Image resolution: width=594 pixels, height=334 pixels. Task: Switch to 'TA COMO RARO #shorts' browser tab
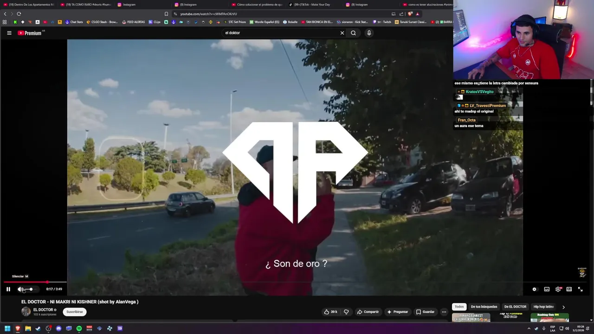(x=86, y=5)
